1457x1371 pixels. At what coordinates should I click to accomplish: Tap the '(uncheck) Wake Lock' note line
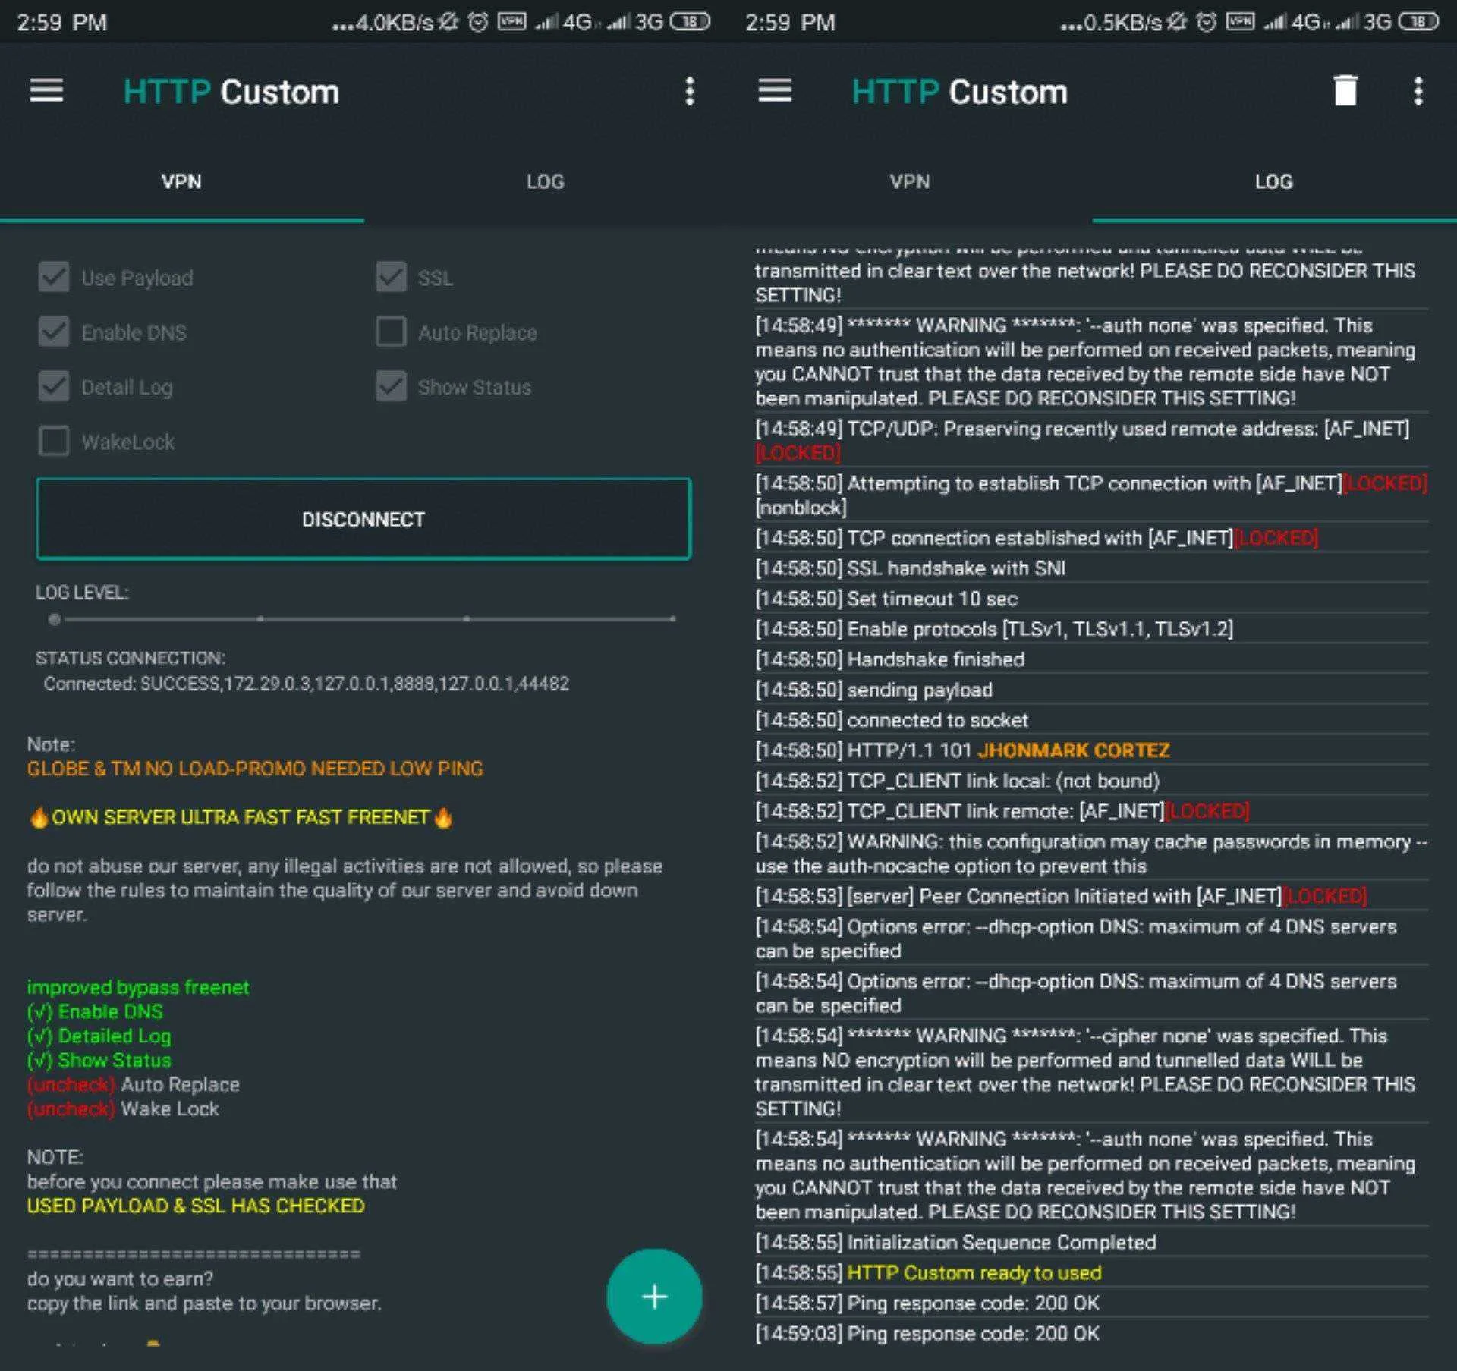[x=123, y=1108]
